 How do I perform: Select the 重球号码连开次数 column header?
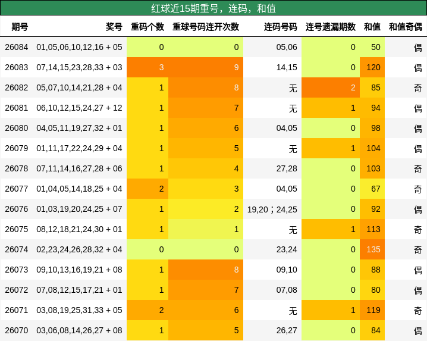[206, 27]
